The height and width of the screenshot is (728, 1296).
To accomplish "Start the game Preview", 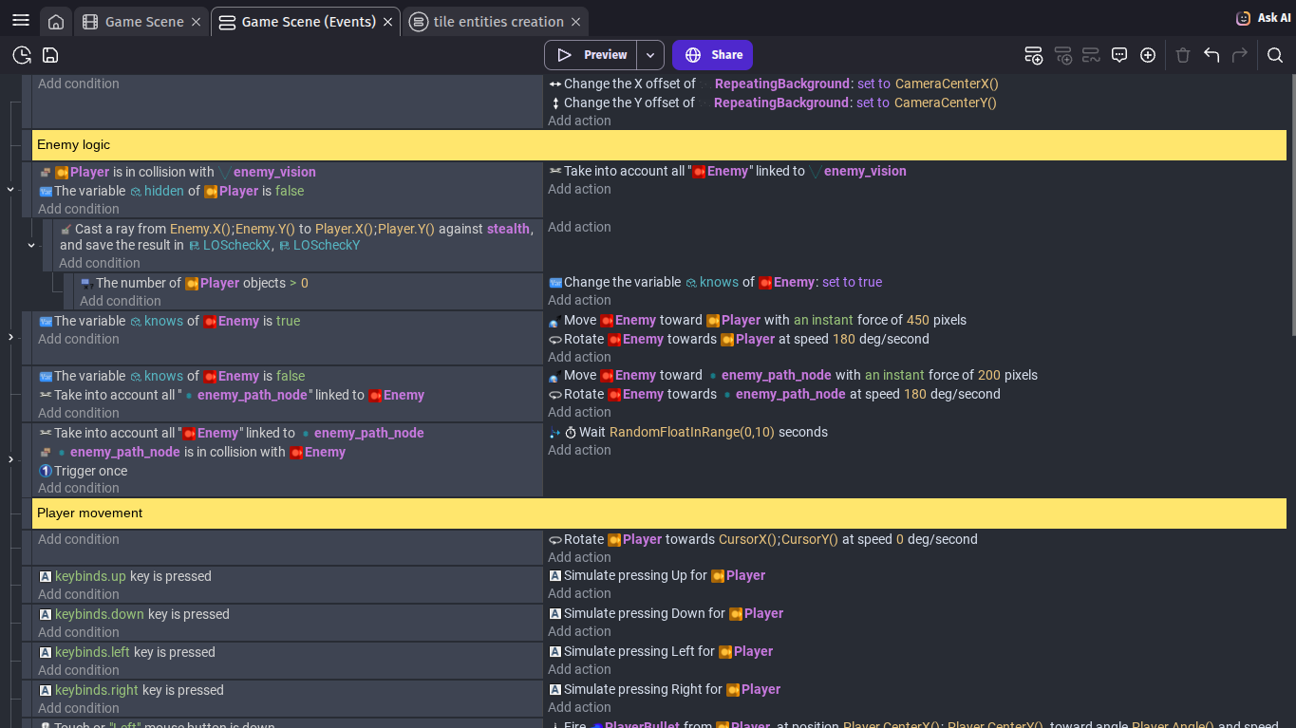I will (592, 55).
